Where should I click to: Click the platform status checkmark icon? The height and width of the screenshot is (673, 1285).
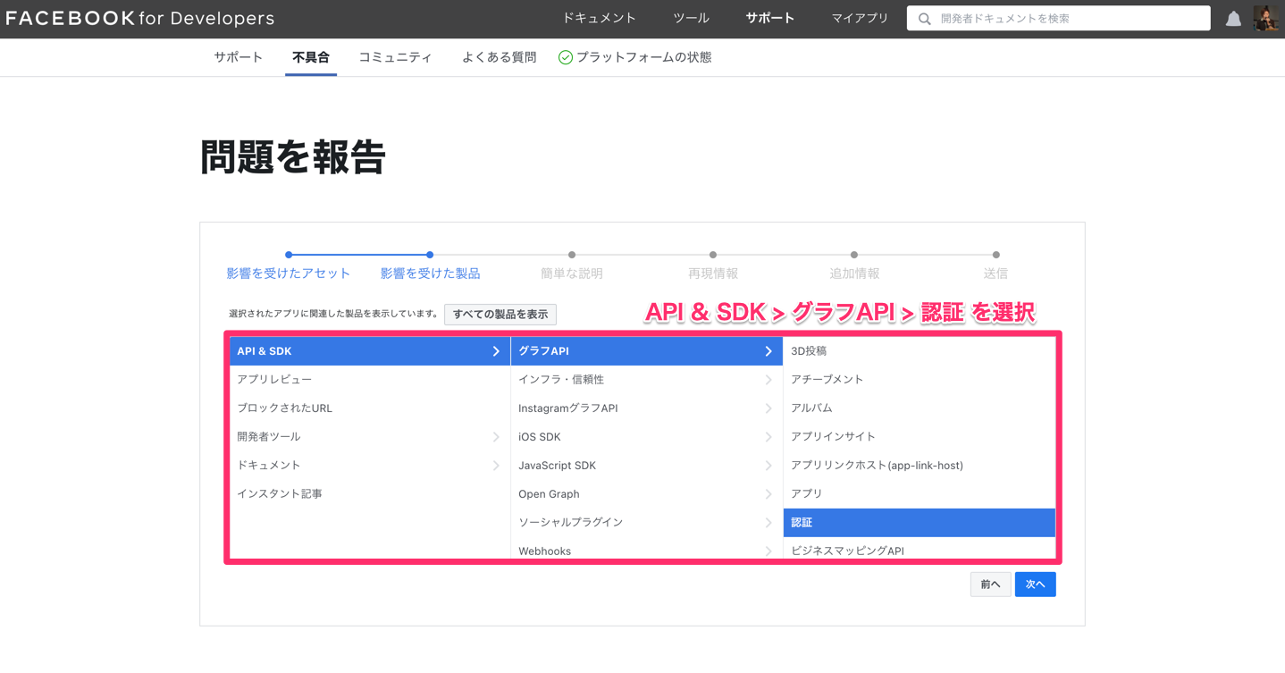click(566, 57)
